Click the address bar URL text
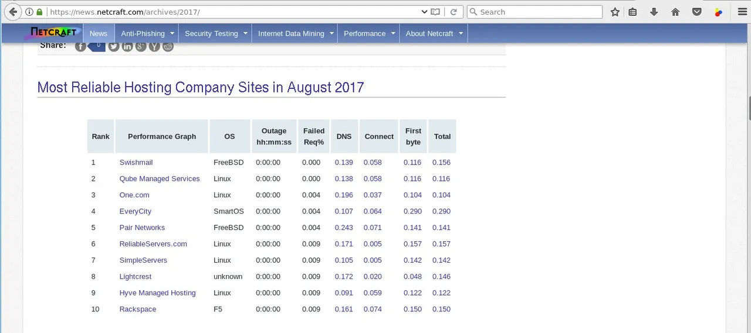Screen dimensions: 751x333 coord(124,12)
